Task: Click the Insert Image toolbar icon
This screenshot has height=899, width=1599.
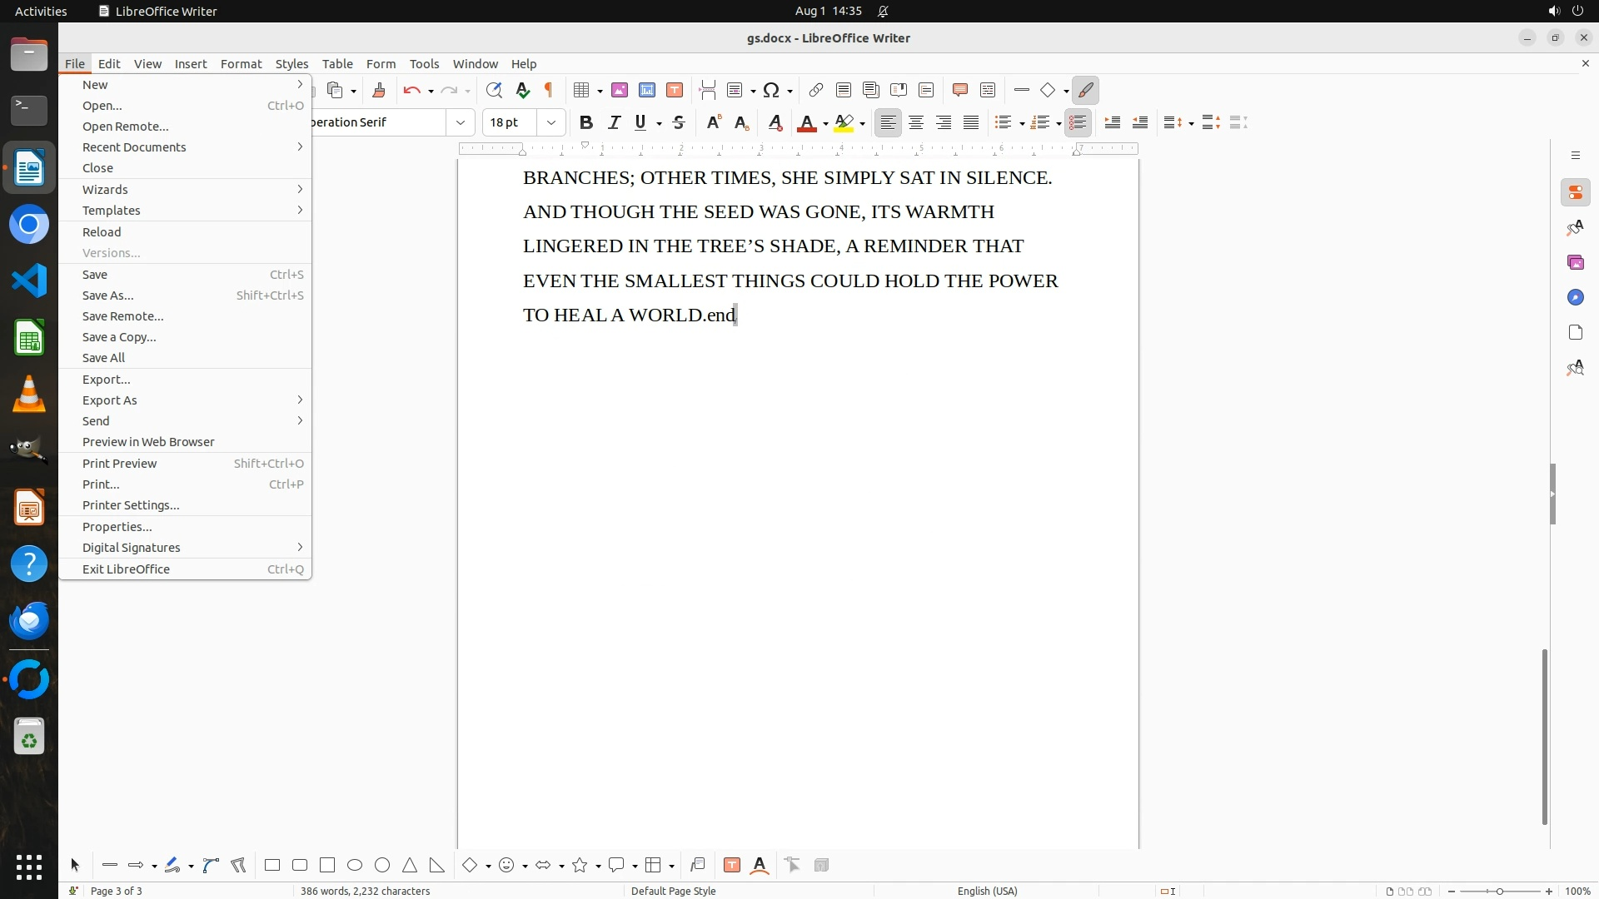Action: [619, 90]
